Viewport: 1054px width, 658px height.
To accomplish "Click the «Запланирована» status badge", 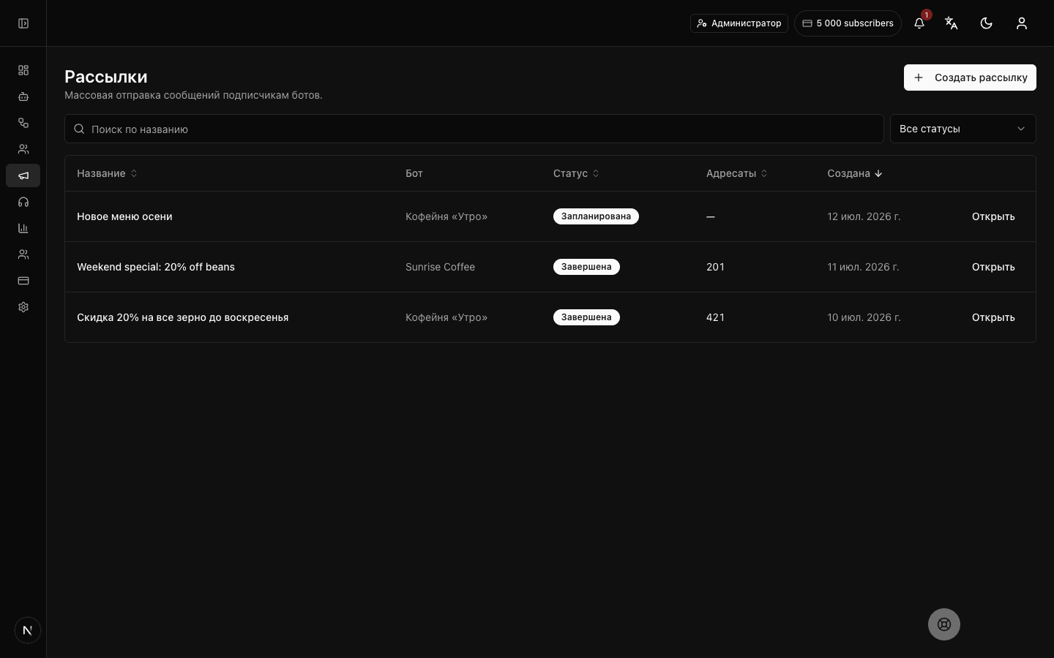I will [596, 216].
